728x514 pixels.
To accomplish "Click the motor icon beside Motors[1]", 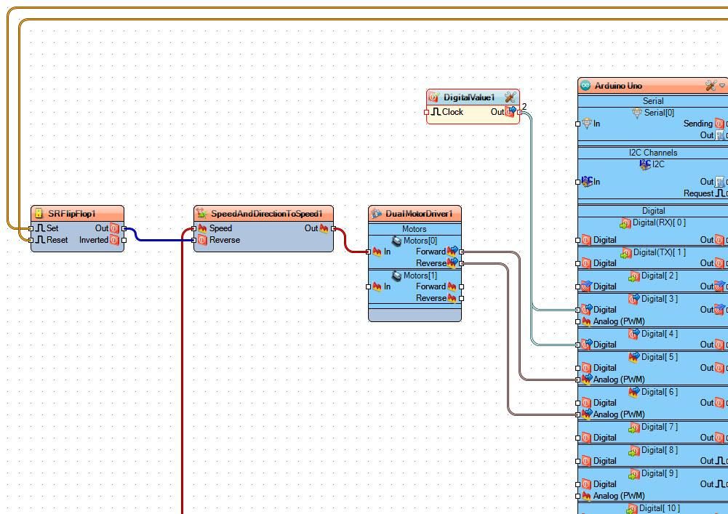I will (x=398, y=276).
